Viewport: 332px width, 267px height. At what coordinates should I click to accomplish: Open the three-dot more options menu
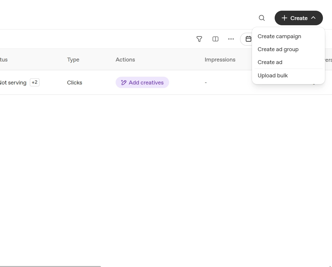click(231, 39)
